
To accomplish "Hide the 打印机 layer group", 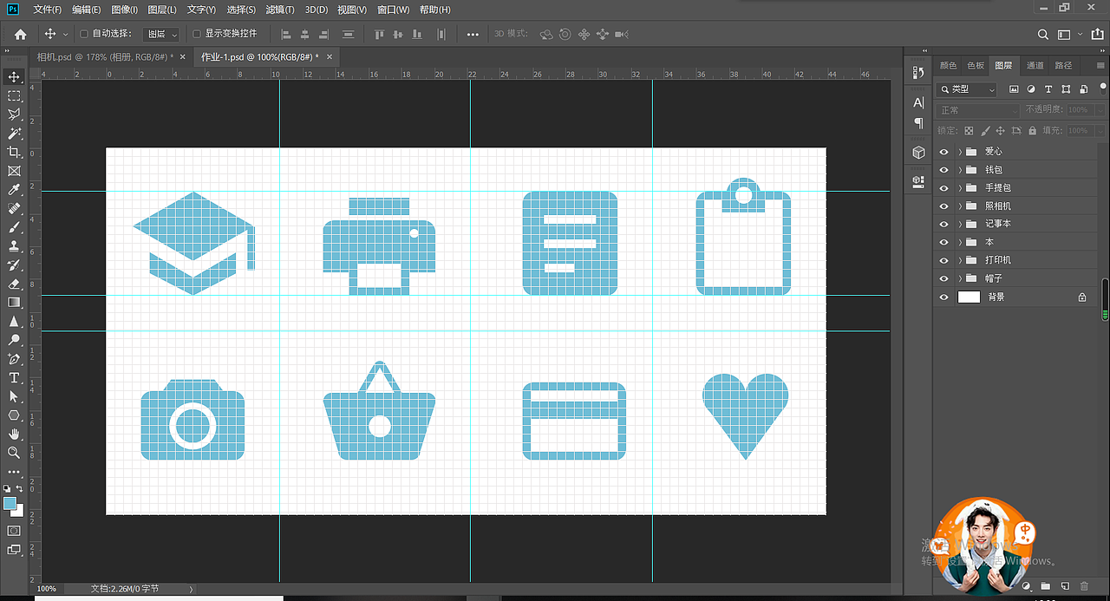I will (944, 260).
